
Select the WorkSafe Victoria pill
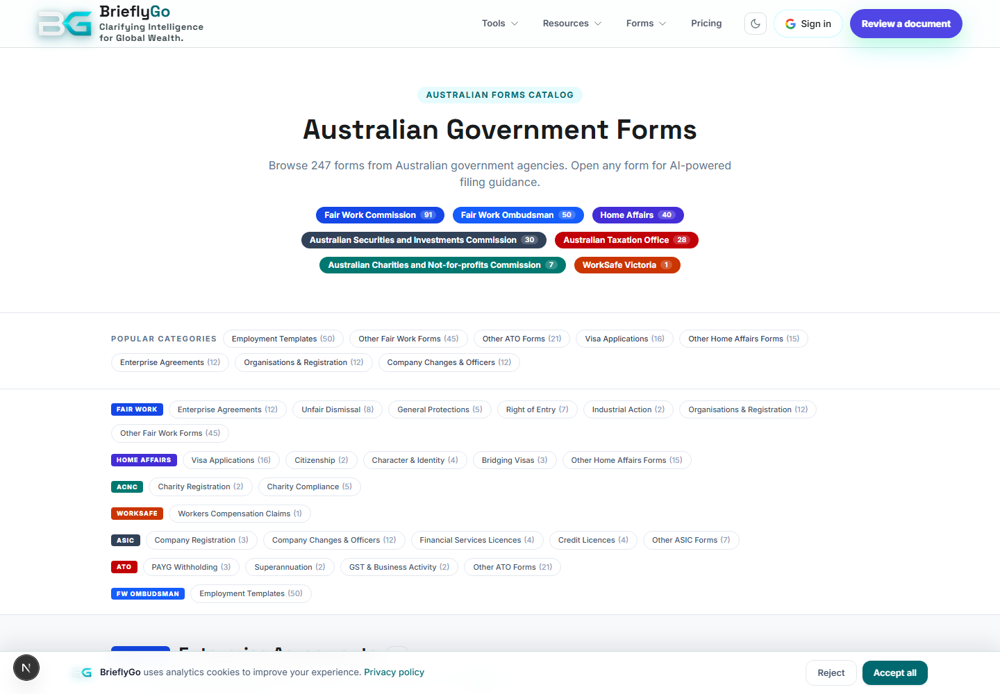(x=627, y=265)
